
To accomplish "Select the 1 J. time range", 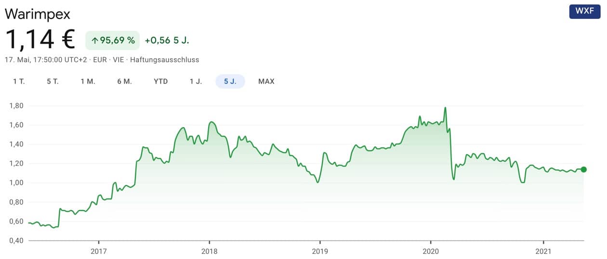I will tap(196, 81).
